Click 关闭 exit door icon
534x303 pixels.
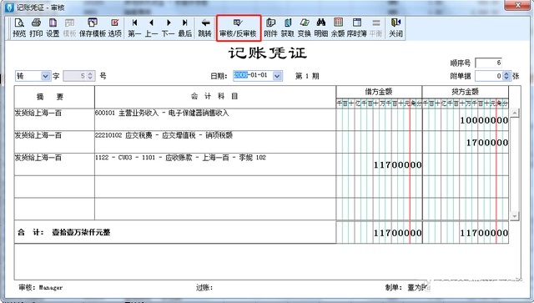(395, 28)
